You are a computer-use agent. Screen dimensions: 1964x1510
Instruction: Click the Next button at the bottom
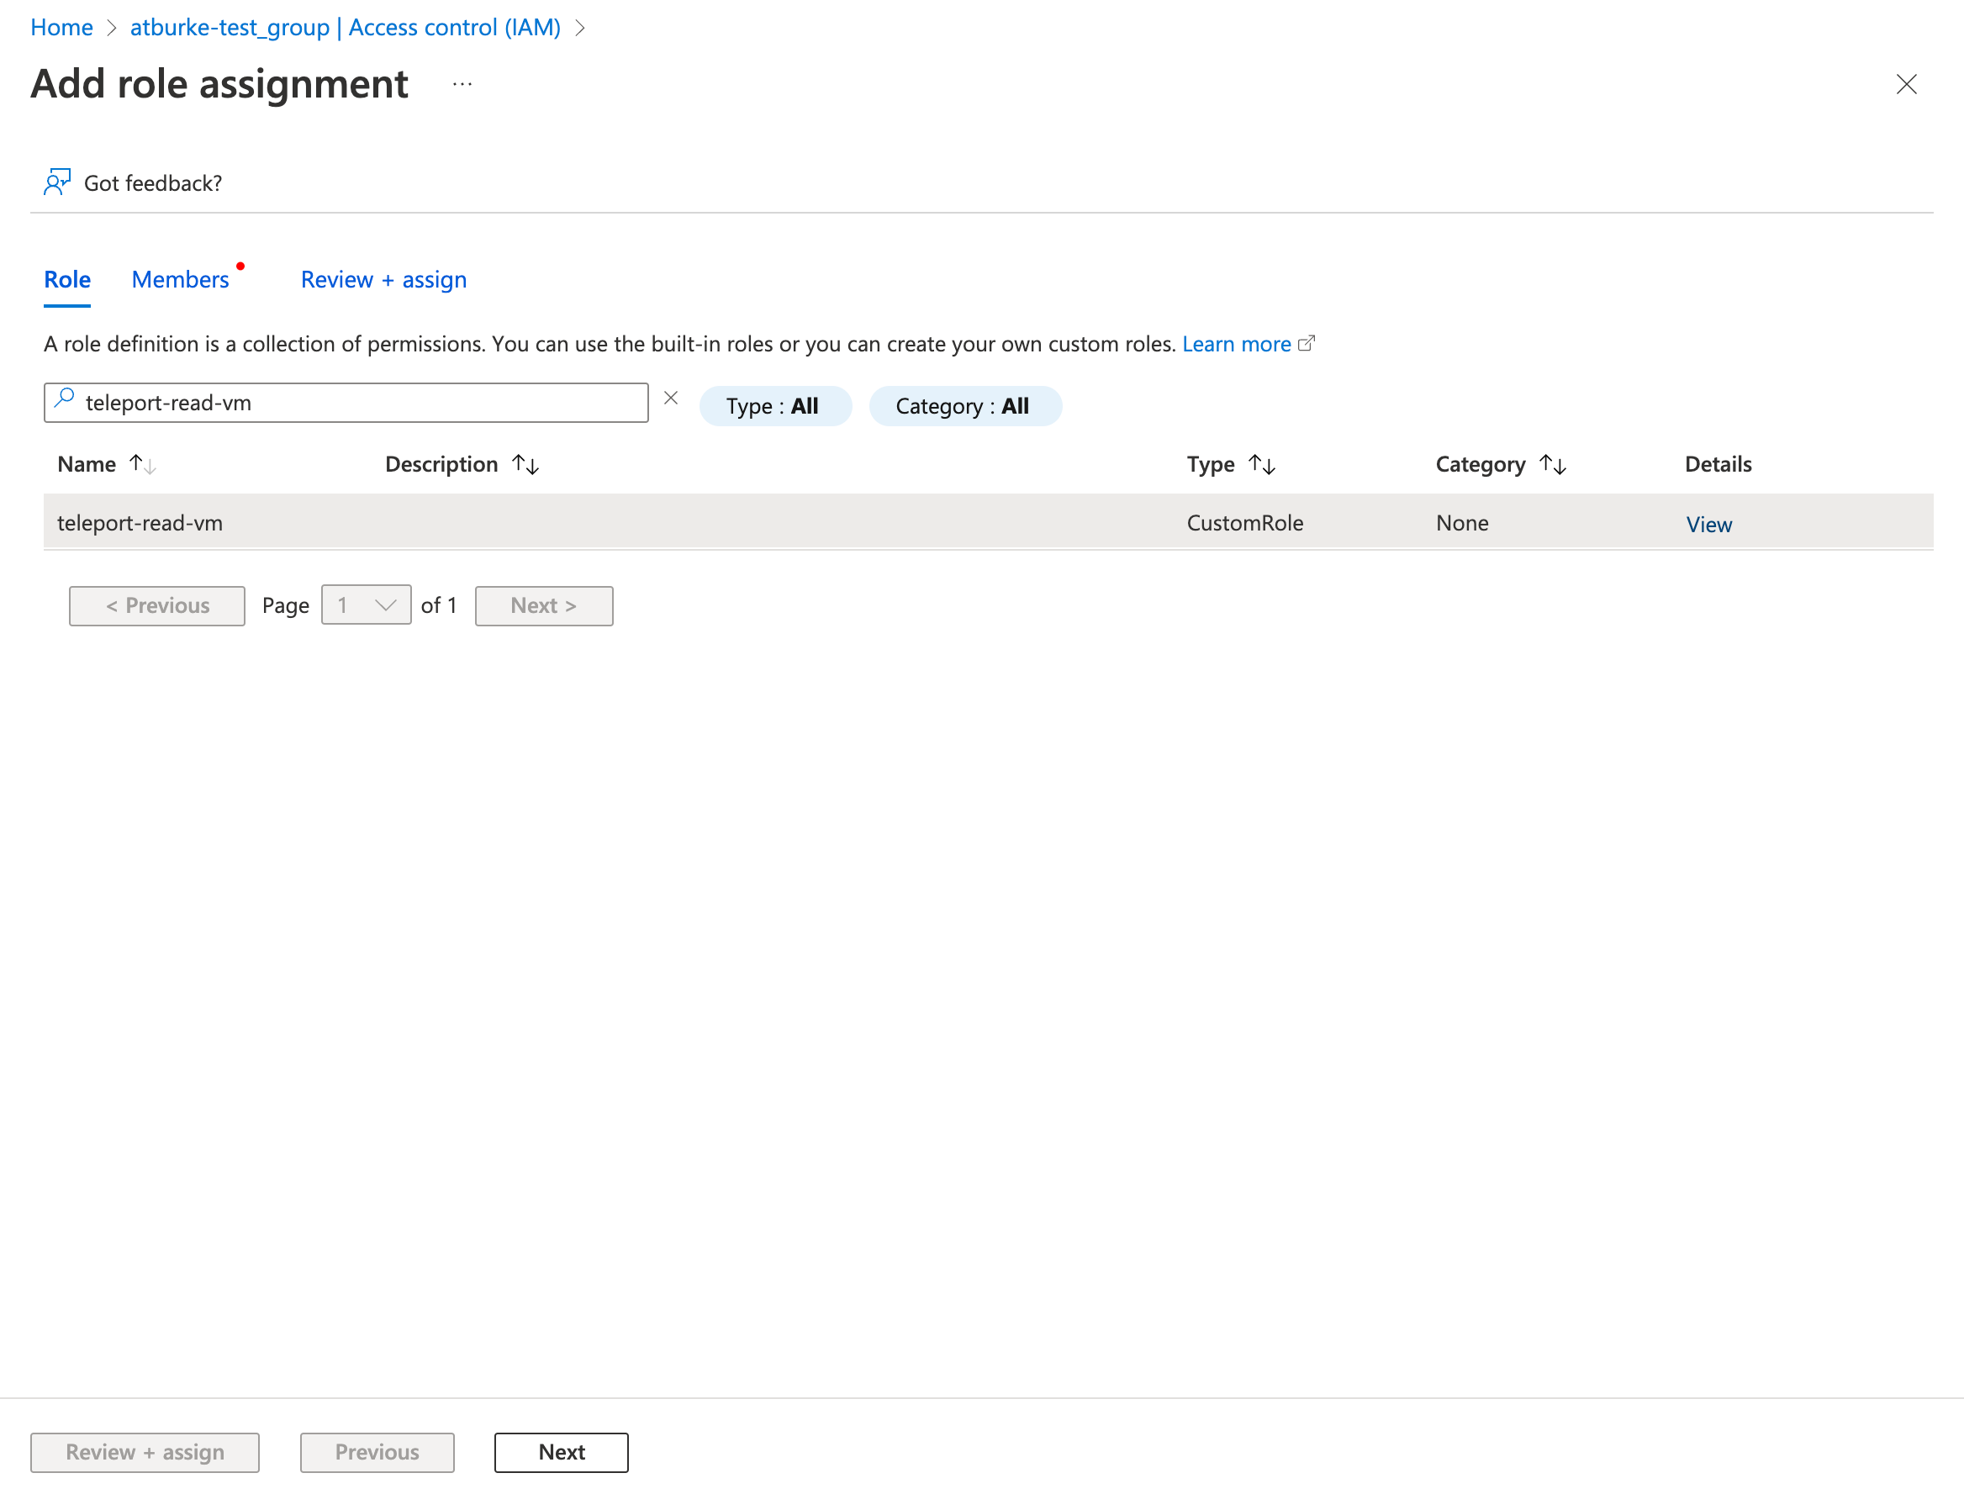point(560,1452)
